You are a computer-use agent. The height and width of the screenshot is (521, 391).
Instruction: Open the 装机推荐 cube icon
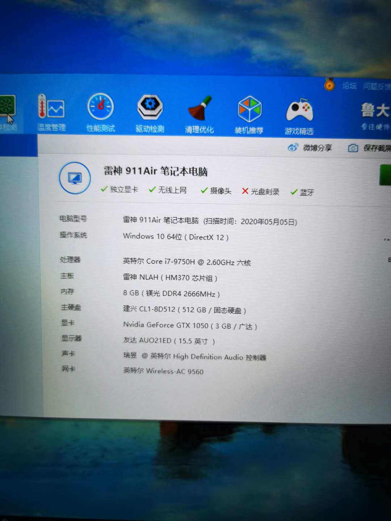(x=249, y=115)
